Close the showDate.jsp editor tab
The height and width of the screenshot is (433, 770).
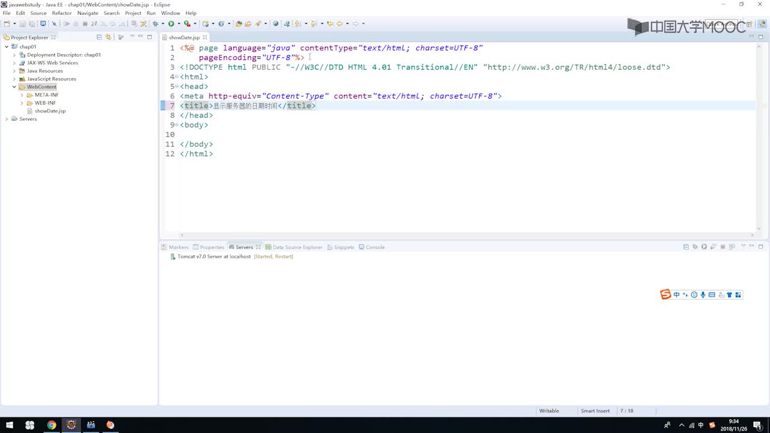tap(205, 37)
